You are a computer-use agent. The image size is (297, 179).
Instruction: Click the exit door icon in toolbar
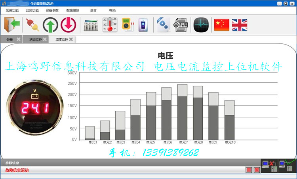12,24
